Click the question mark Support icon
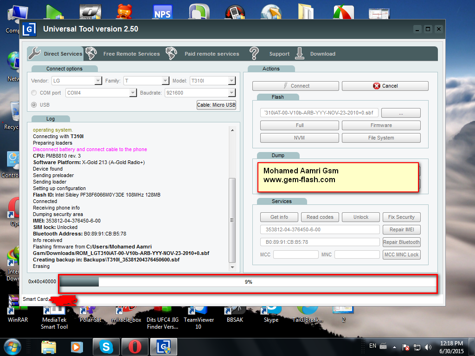 (254, 53)
